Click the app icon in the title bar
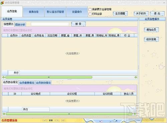This screenshot has height=123, width=167. [x=2, y=3]
